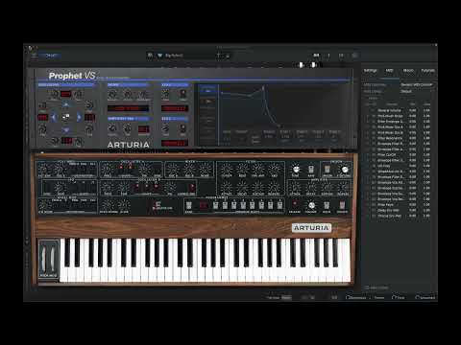
Task: Toggle the A-440 switch
Action: [x=311, y=170]
